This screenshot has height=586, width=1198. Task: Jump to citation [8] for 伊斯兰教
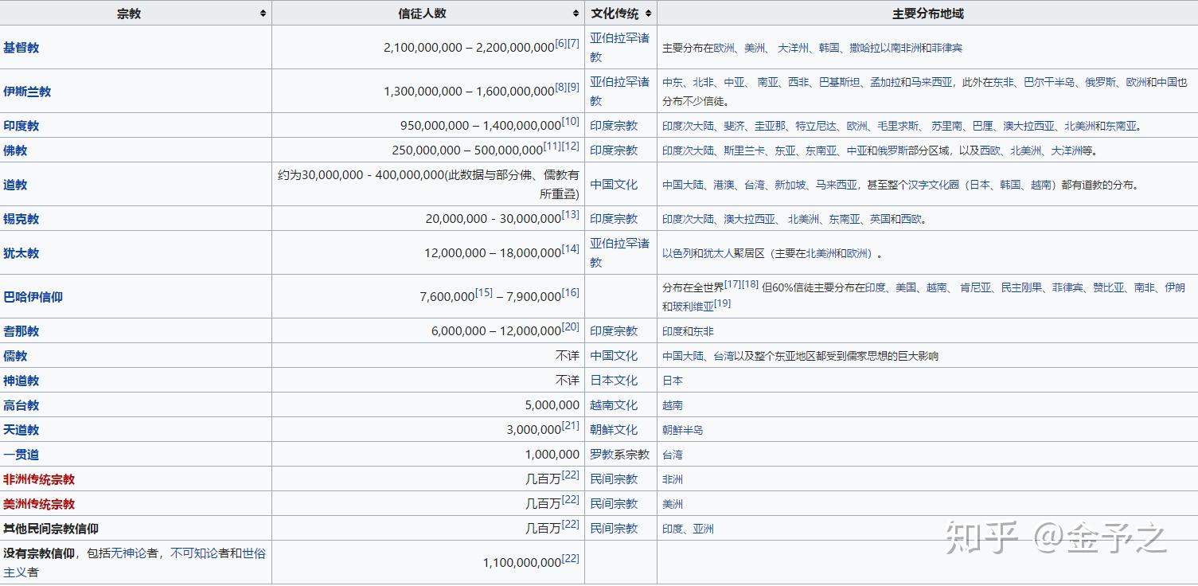560,87
